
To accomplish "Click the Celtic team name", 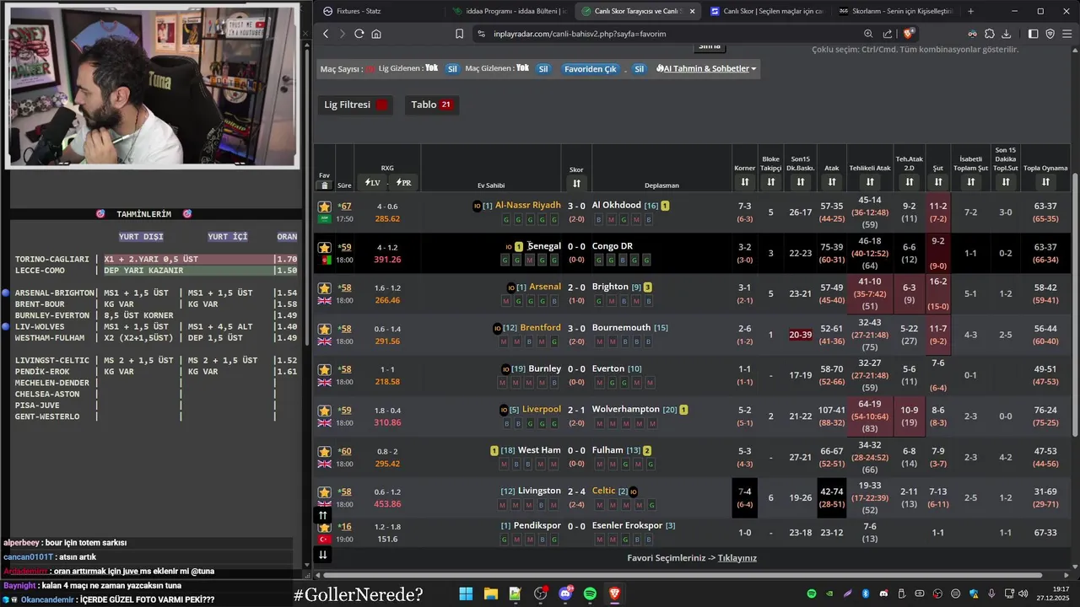I will [604, 491].
